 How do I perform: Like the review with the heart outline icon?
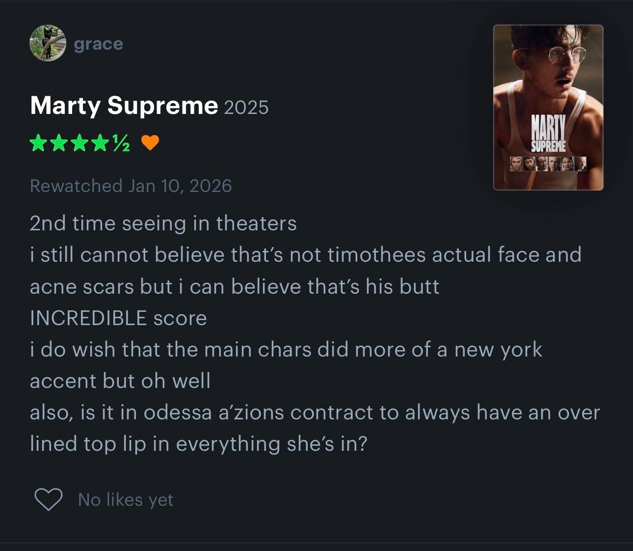(48, 499)
